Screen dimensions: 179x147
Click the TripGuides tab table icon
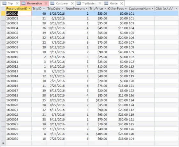click(x=79, y=3)
